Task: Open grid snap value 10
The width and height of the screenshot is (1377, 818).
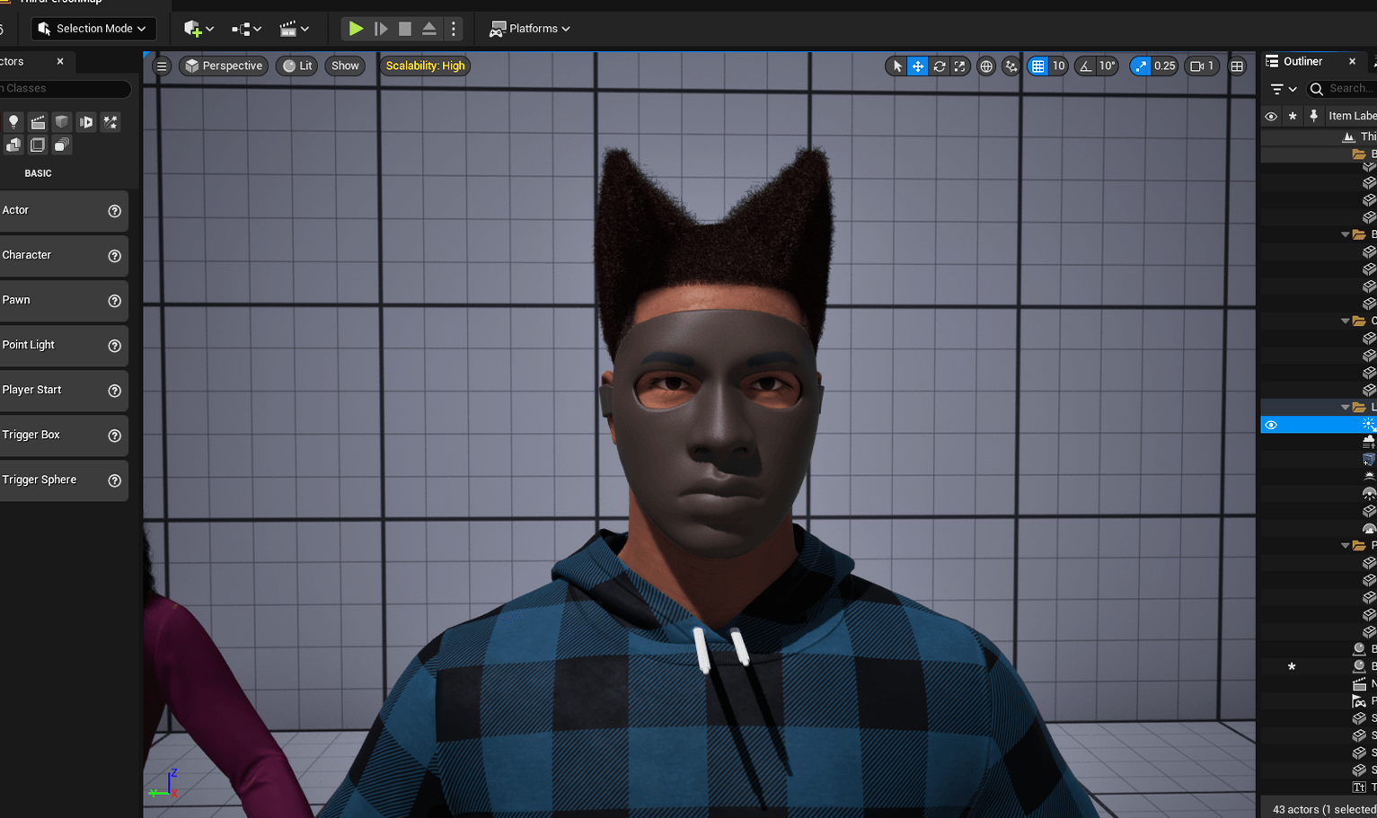Action: [1058, 66]
